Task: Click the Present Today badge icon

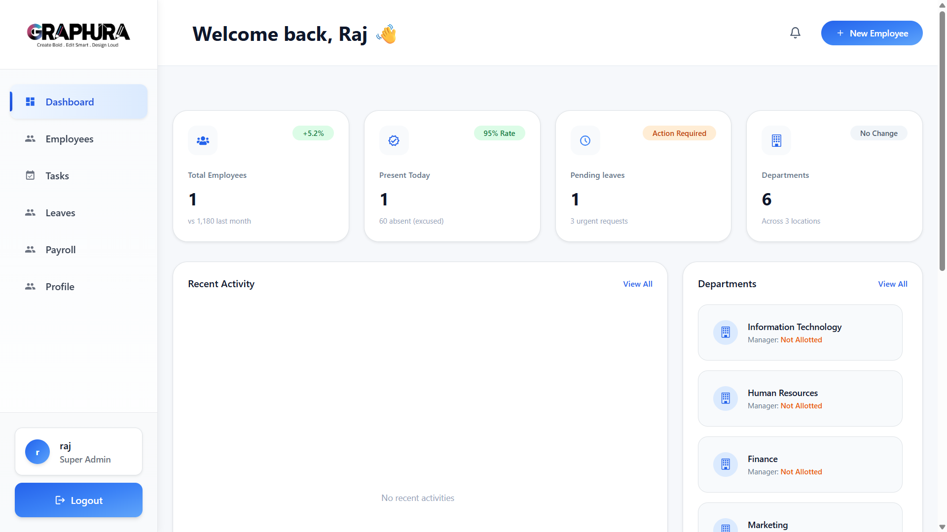Action: (x=394, y=140)
